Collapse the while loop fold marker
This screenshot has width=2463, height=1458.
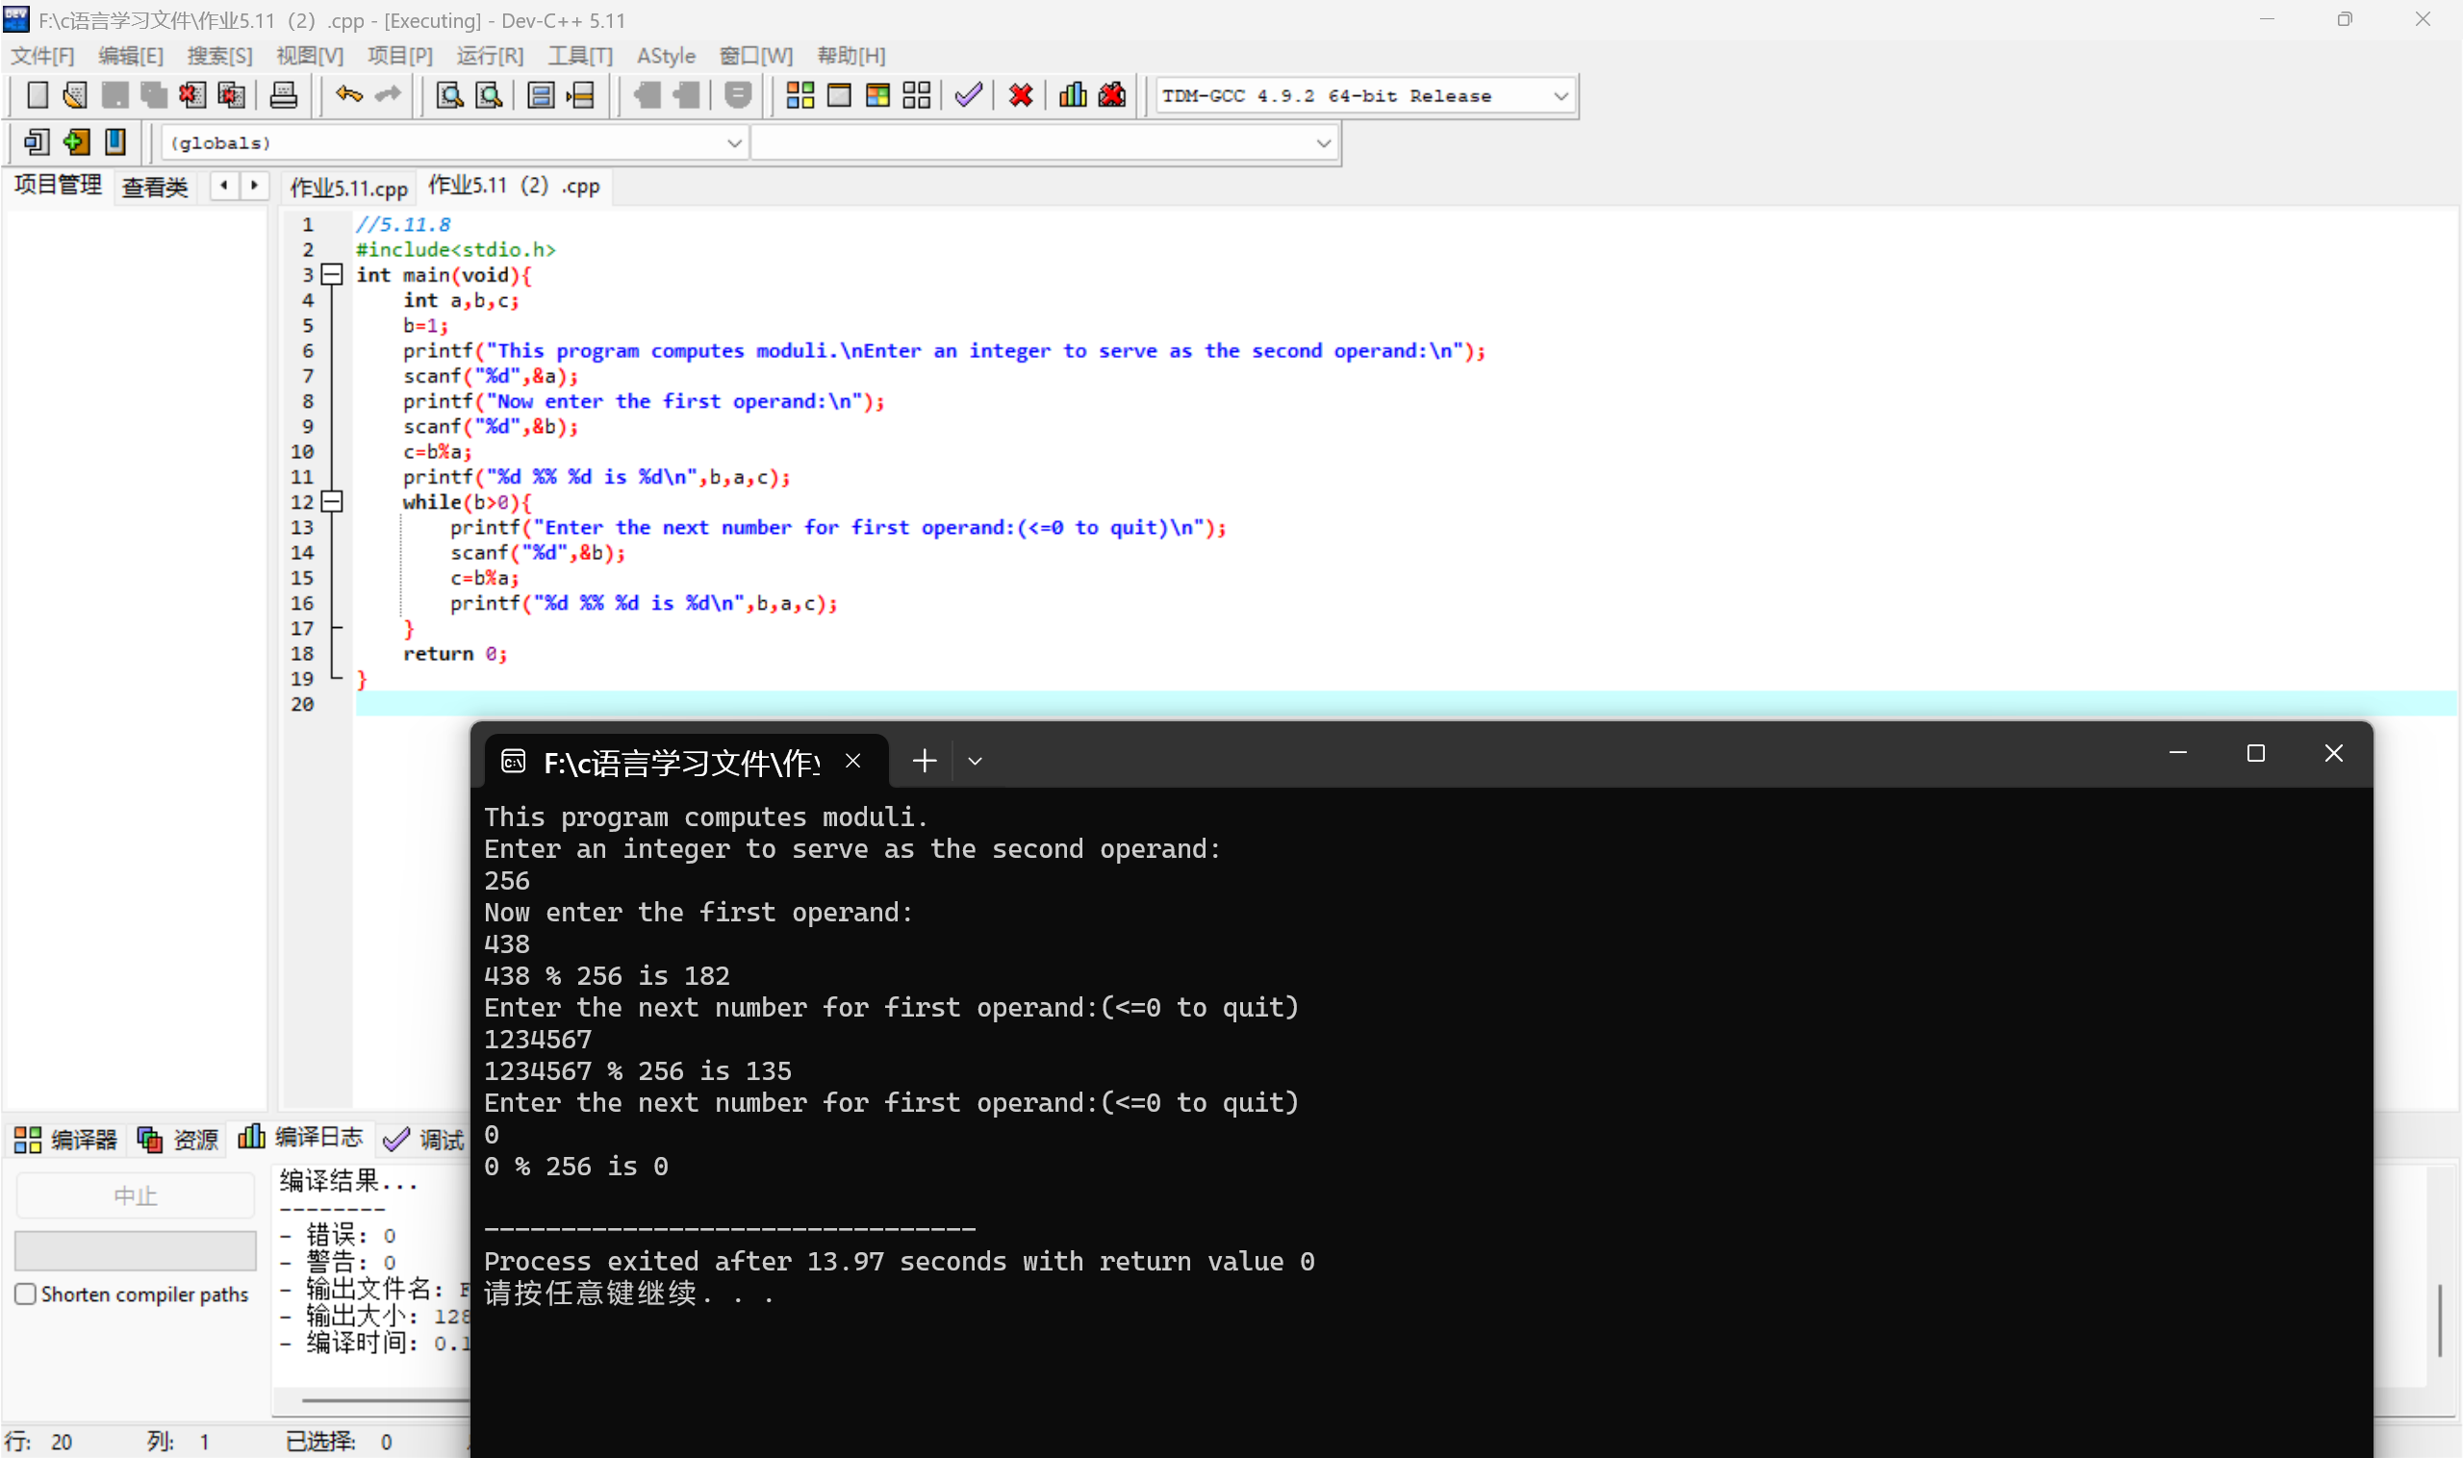[x=332, y=502]
